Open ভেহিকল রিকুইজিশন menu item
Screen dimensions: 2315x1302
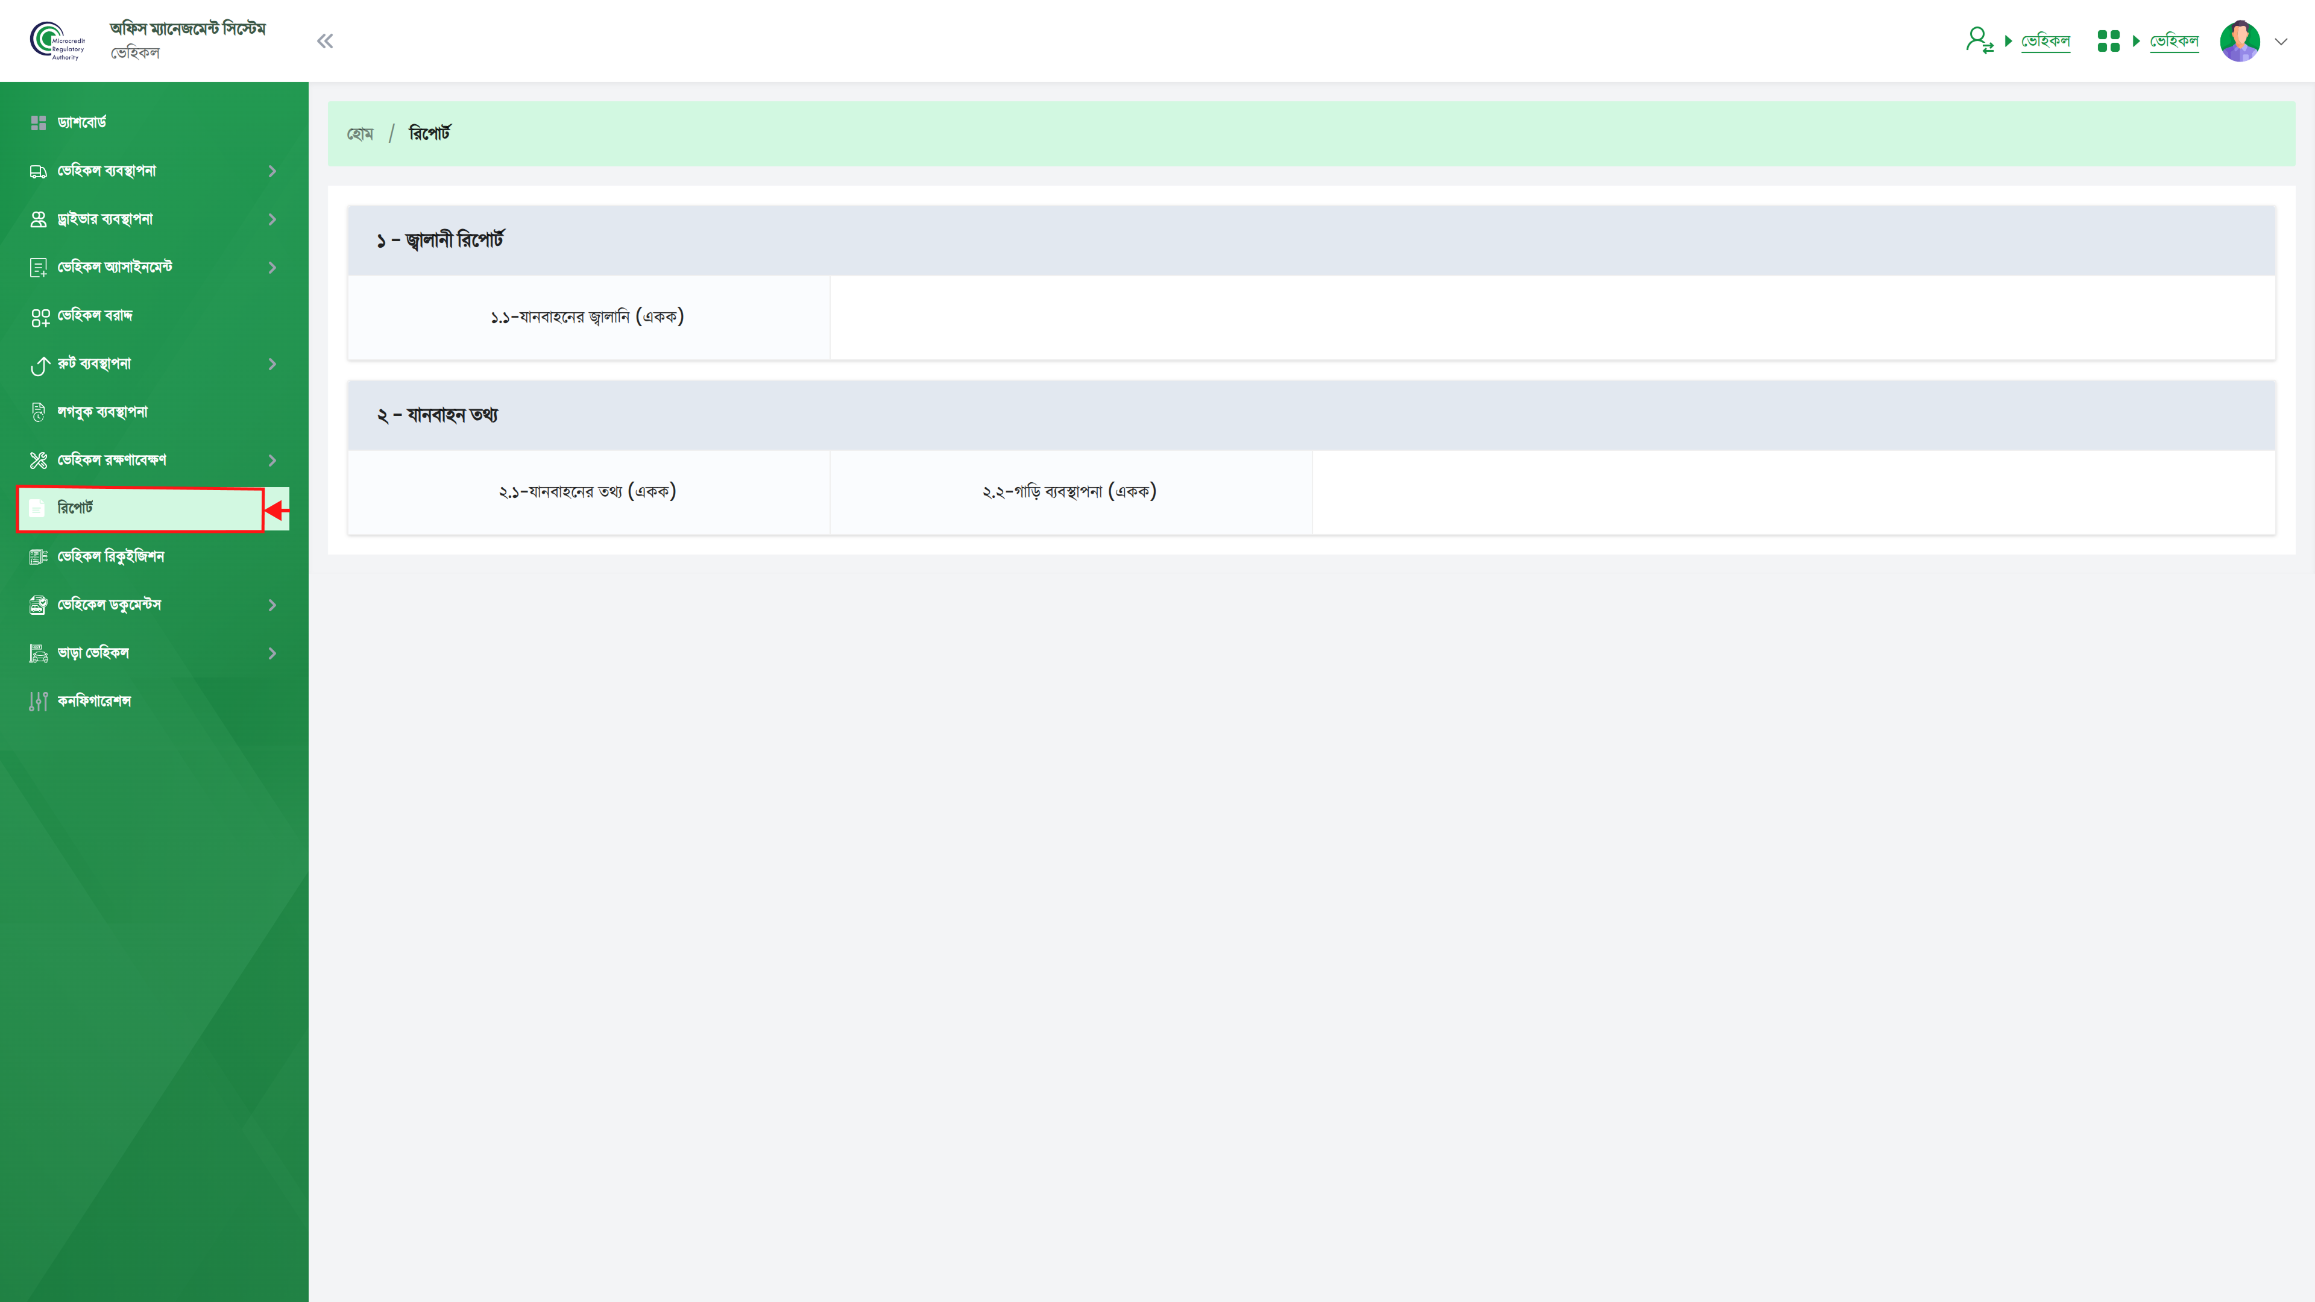pyautogui.click(x=154, y=557)
